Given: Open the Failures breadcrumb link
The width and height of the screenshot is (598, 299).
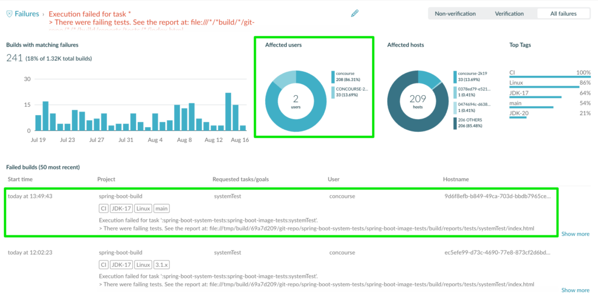Looking at the screenshot, I should [x=27, y=14].
